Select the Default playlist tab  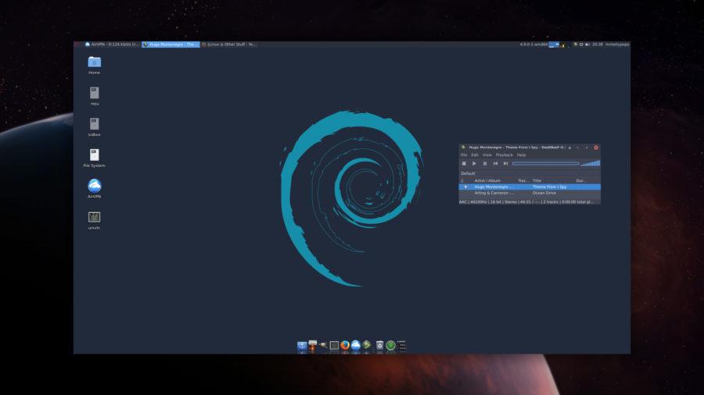coord(468,173)
